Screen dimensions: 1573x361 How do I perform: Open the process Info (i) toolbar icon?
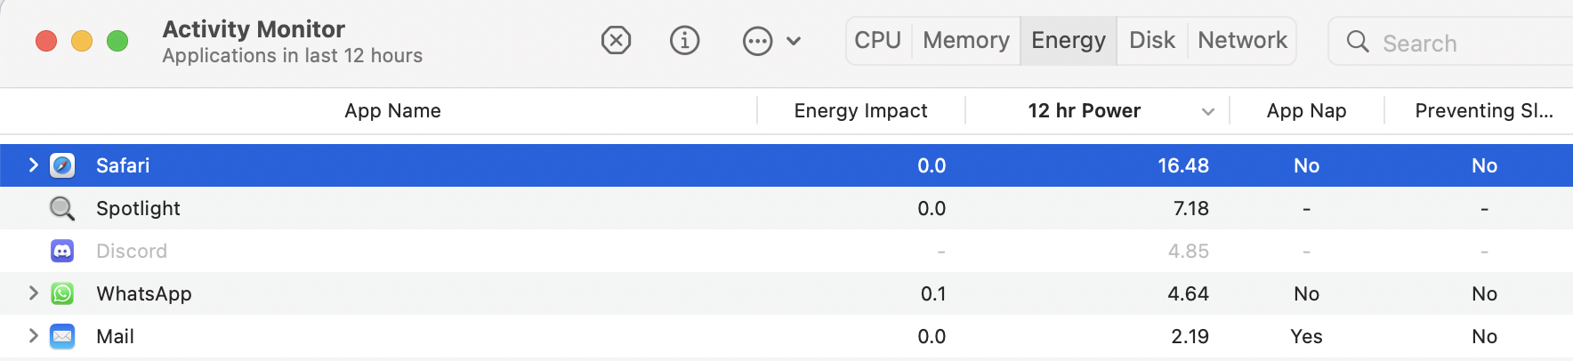click(x=684, y=40)
